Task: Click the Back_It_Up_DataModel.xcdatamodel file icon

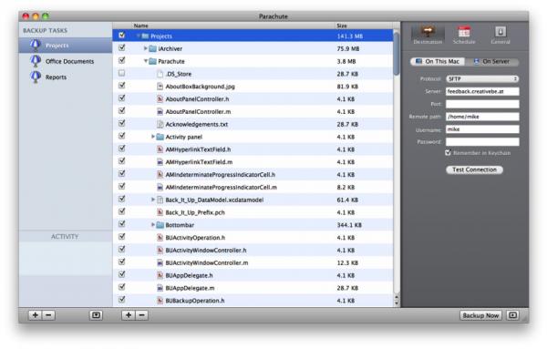Action: [160, 200]
